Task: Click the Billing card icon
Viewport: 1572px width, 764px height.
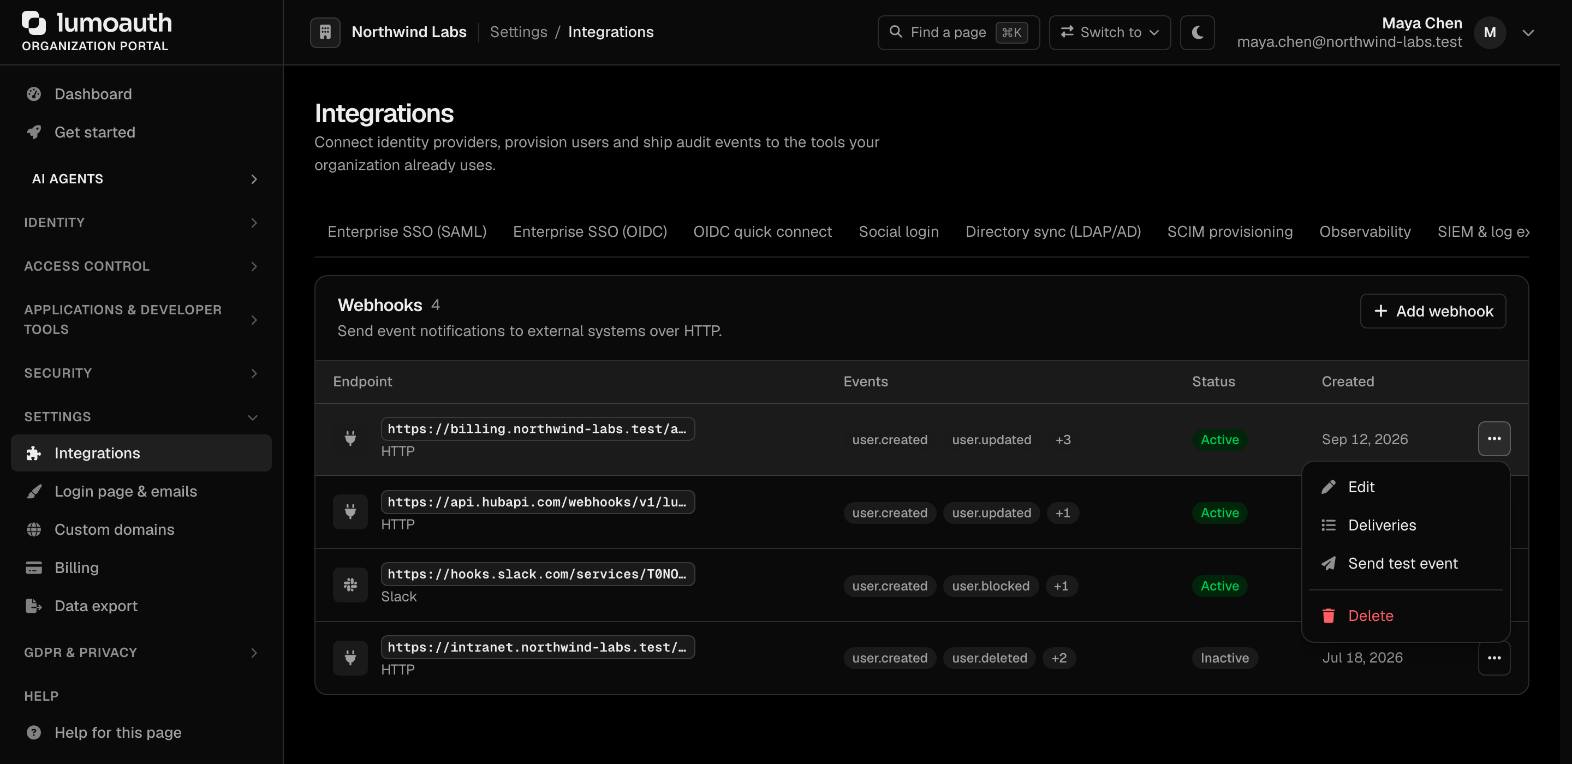Action: pyautogui.click(x=34, y=568)
